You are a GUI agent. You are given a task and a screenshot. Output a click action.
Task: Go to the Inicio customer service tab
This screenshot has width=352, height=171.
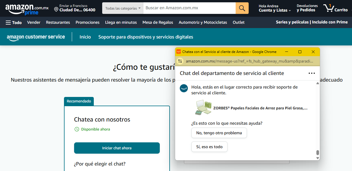pos(85,37)
